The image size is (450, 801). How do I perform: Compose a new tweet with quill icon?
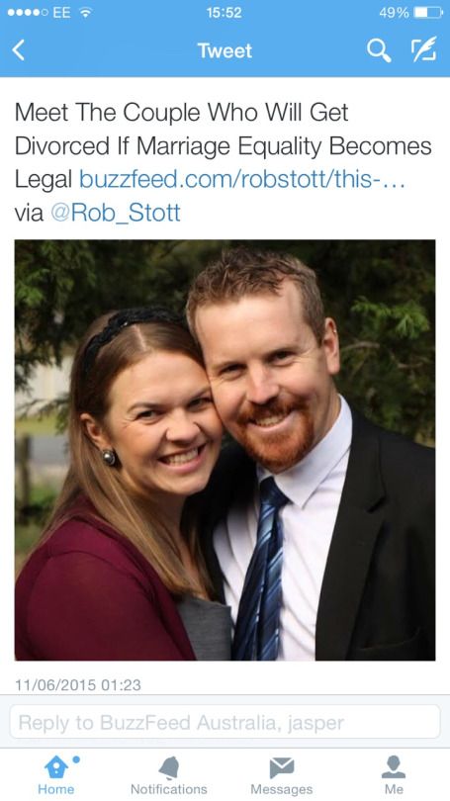tap(424, 49)
